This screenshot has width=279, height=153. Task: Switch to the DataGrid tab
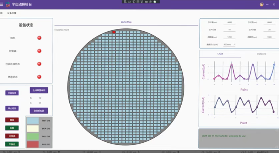261,54
